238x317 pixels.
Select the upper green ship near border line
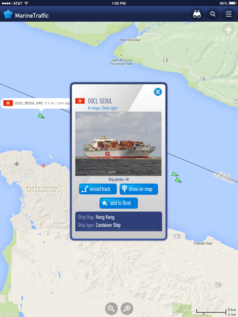tap(174, 174)
